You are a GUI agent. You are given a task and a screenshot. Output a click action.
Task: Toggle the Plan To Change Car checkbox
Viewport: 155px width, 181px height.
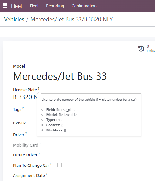60,165
